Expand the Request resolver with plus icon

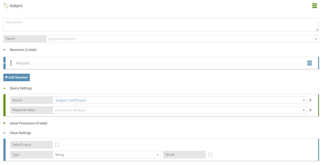point(4,63)
